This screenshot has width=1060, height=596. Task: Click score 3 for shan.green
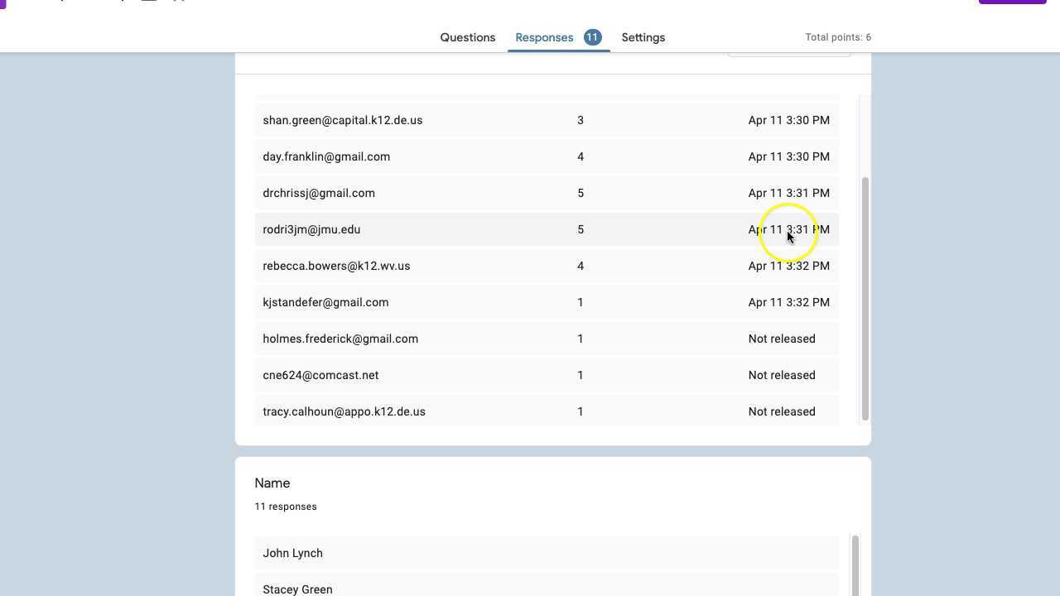coord(581,120)
